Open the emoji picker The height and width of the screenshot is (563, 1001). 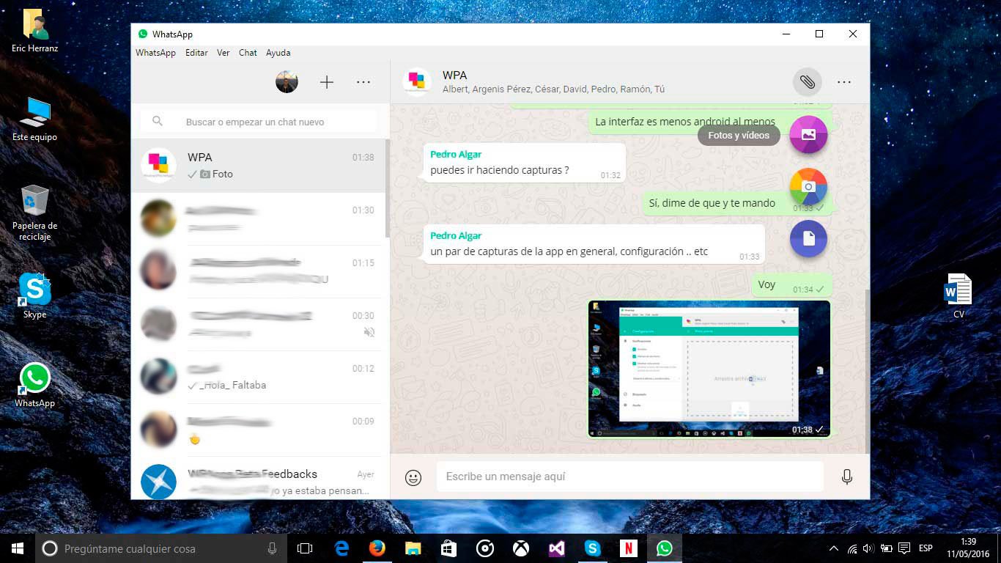click(413, 477)
